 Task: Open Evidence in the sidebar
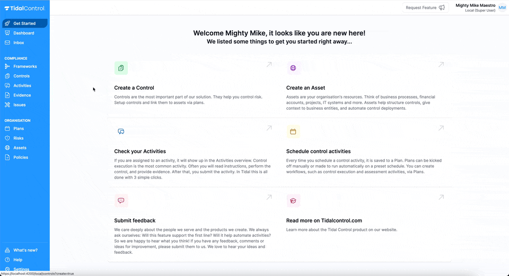pyautogui.click(x=22, y=95)
